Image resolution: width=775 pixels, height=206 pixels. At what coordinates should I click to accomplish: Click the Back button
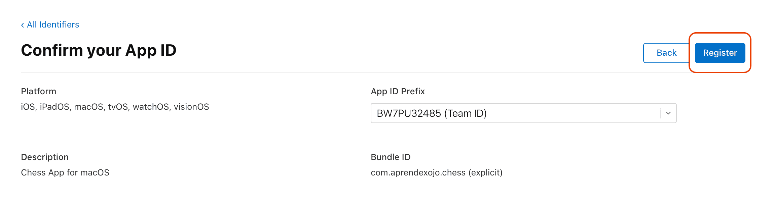[666, 53]
